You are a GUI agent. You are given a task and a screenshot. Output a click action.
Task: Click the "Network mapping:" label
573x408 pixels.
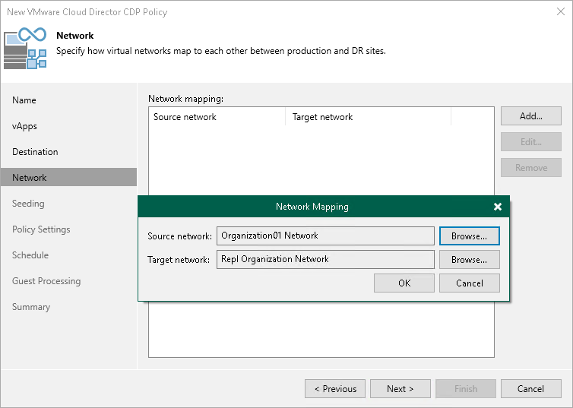click(185, 99)
